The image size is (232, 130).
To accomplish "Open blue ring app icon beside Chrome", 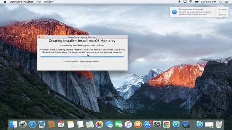I will (x=176, y=124).
